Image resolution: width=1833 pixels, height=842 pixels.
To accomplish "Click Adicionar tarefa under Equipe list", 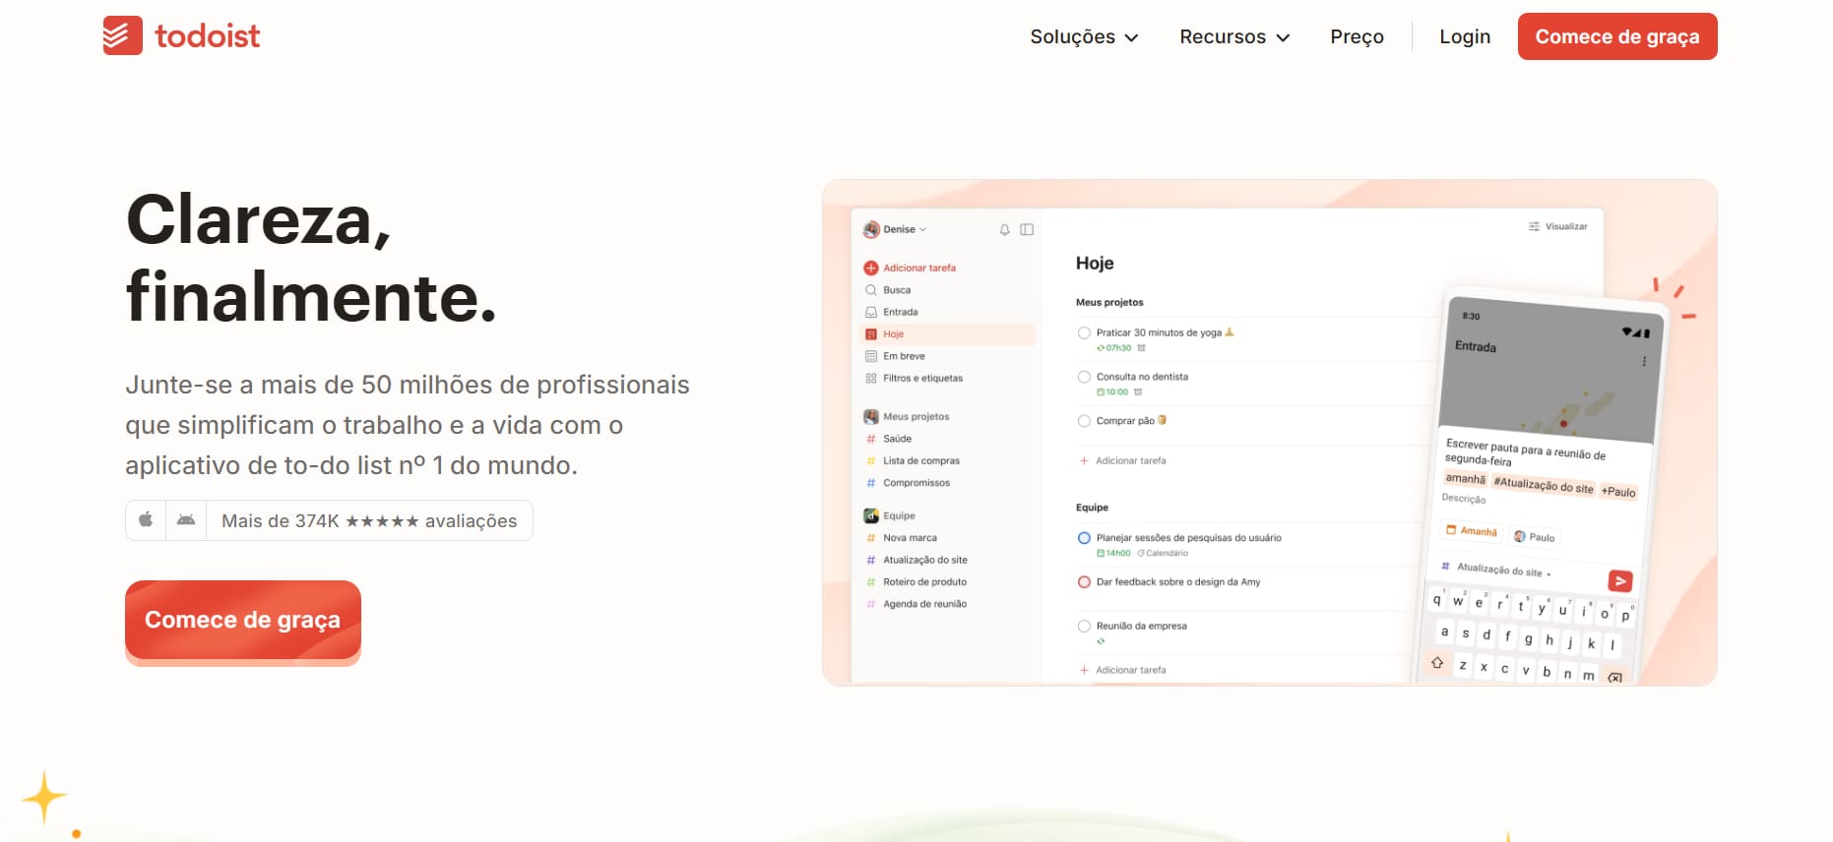I will click(x=1123, y=670).
